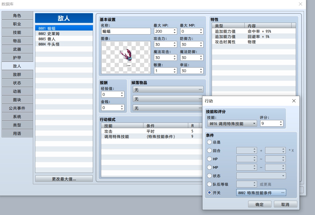Choose the MP condition radio button

pyautogui.click(x=209, y=167)
